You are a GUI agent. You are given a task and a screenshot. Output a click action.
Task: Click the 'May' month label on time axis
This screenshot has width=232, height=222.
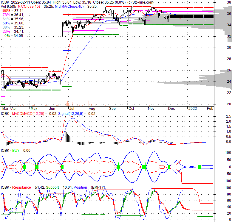34,109
